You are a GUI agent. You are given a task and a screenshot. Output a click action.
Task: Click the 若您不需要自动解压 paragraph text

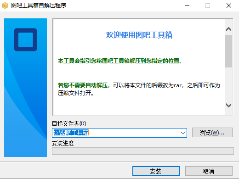point(139,89)
